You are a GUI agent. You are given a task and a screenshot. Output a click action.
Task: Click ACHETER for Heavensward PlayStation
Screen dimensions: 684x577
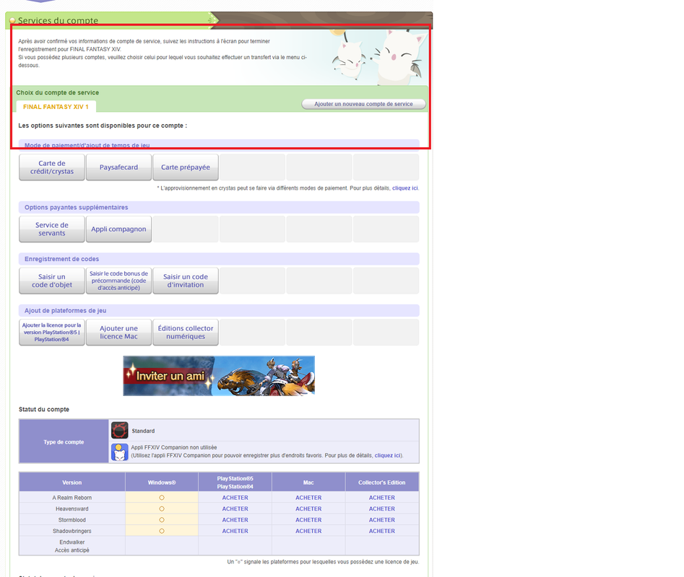(x=235, y=508)
